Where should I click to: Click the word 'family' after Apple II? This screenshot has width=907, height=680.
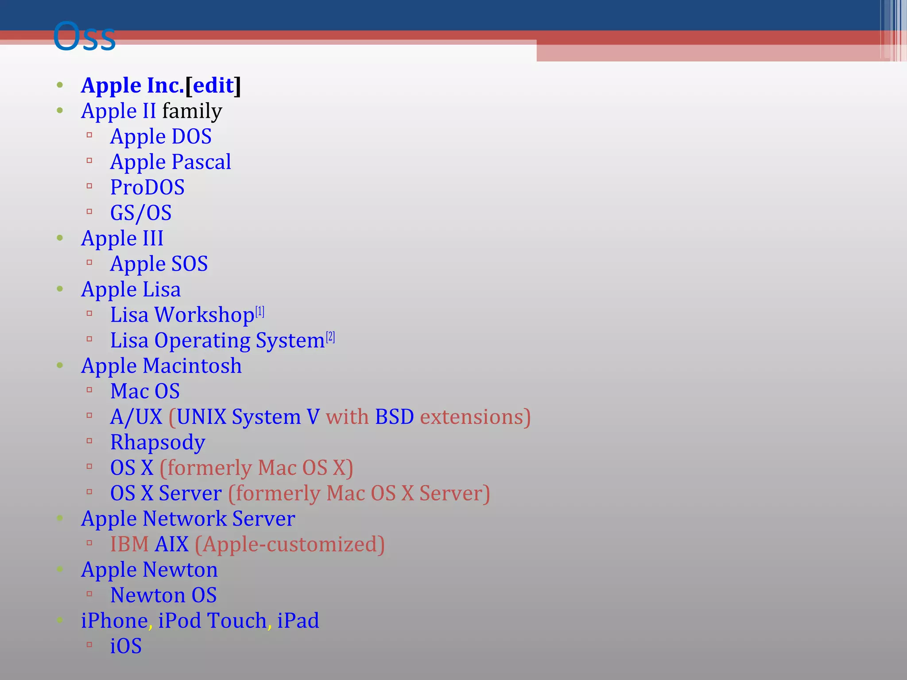tap(192, 111)
